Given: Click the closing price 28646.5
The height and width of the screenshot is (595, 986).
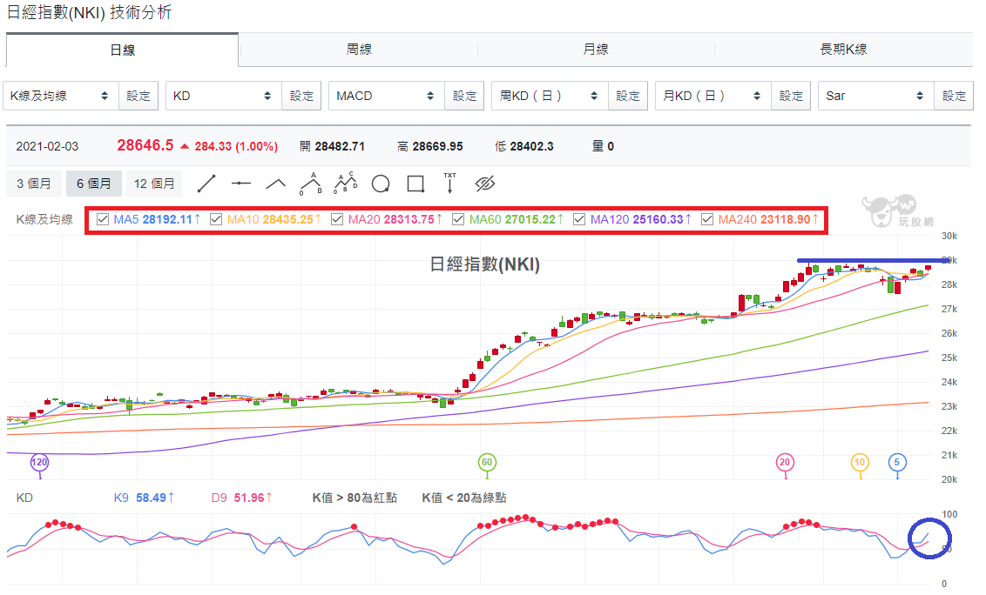Looking at the screenshot, I should pyautogui.click(x=145, y=145).
